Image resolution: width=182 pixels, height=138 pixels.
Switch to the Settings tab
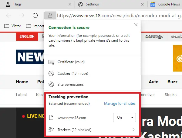(x=111, y=5)
